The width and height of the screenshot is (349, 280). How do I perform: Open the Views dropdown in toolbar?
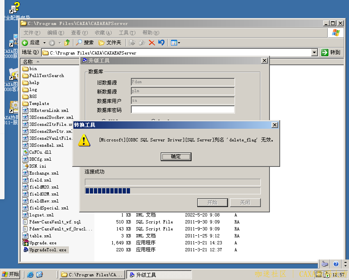pyautogui.click(x=175, y=43)
